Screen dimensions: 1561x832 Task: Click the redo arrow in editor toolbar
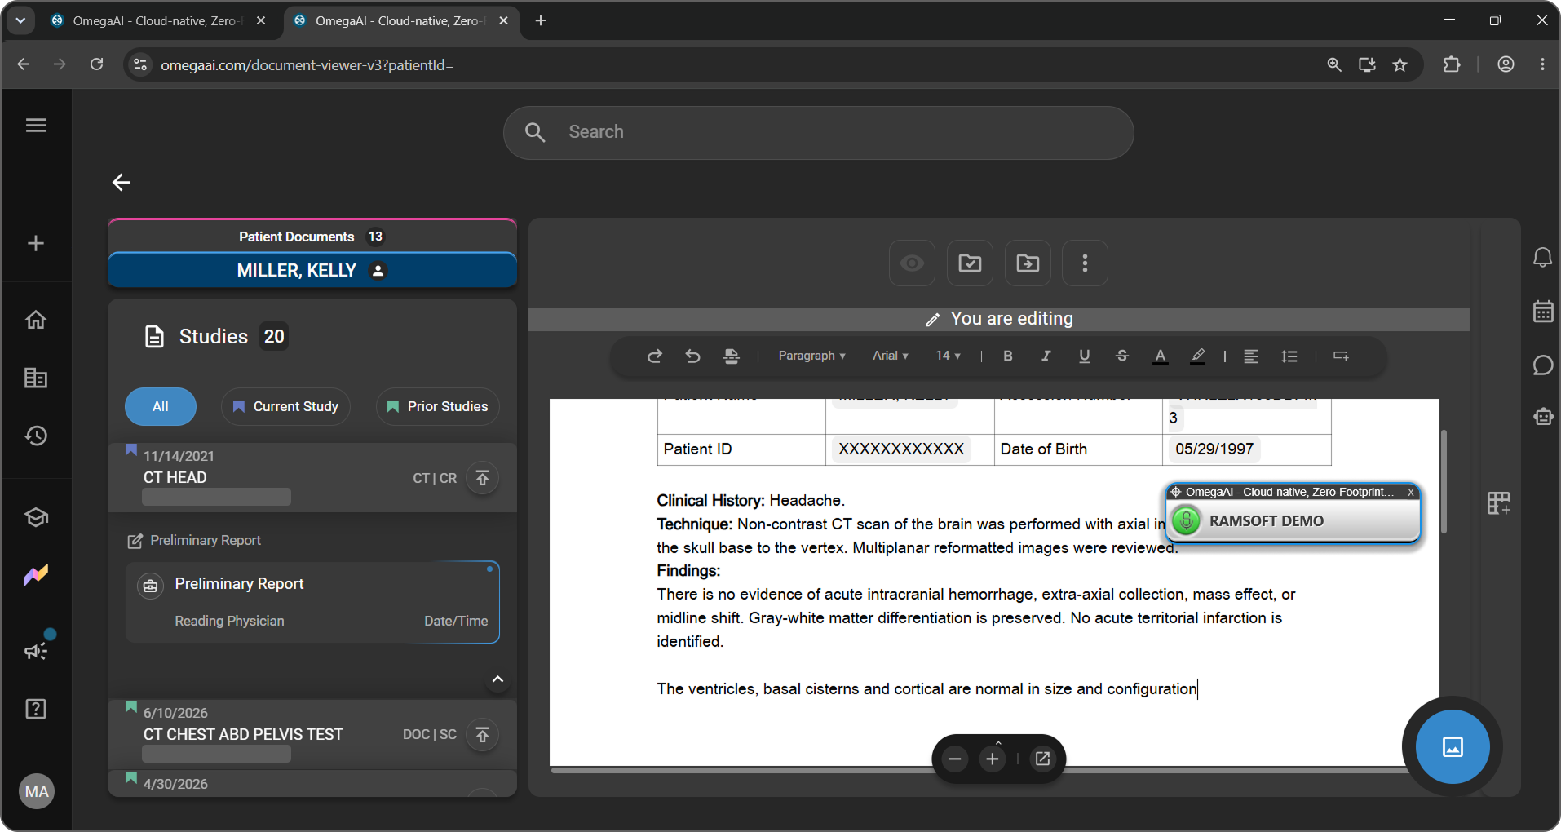click(x=654, y=356)
